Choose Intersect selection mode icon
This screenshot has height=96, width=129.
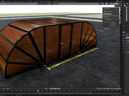[111, 14]
